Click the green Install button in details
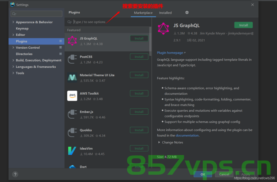This screenshot has width=277, height=182. tap(244, 25)
